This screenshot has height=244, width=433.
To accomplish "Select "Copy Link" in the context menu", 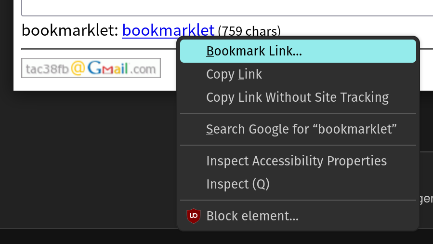I will [234, 74].
